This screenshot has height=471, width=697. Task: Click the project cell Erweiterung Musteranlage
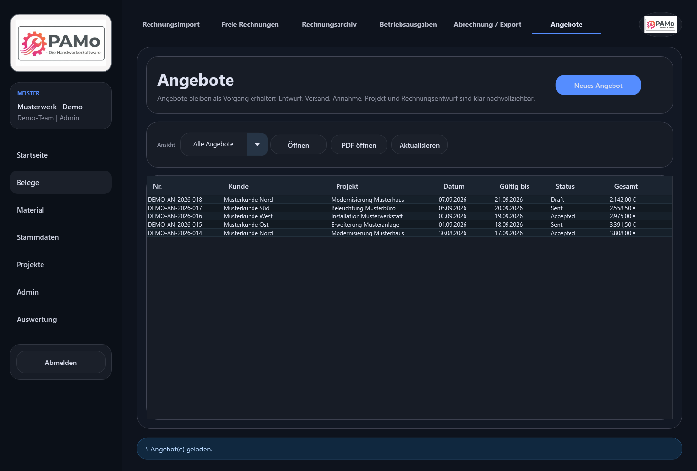(x=365, y=225)
